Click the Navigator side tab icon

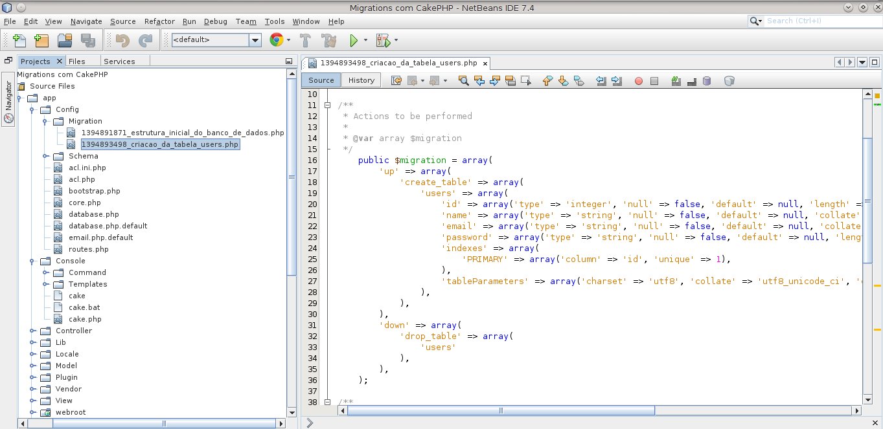(x=8, y=118)
